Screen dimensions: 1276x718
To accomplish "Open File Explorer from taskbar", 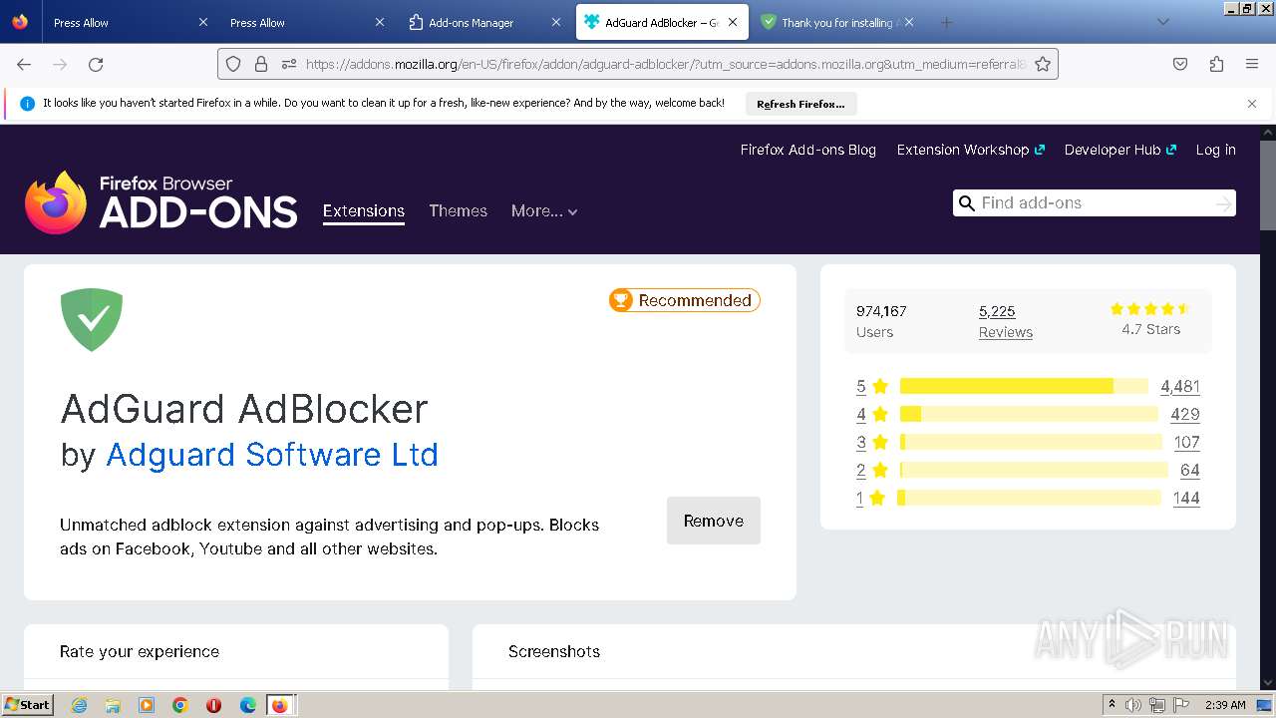I will 113,705.
